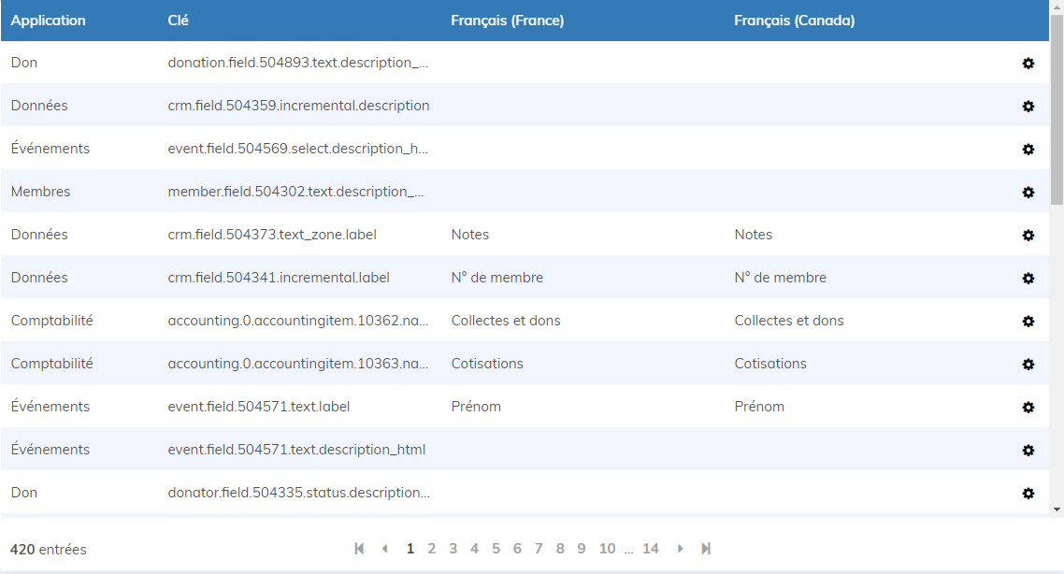Image resolution: width=1064 pixels, height=574 pixels.
Task: Open gear settings for Prénom row
Action: tap(1028, 408)
